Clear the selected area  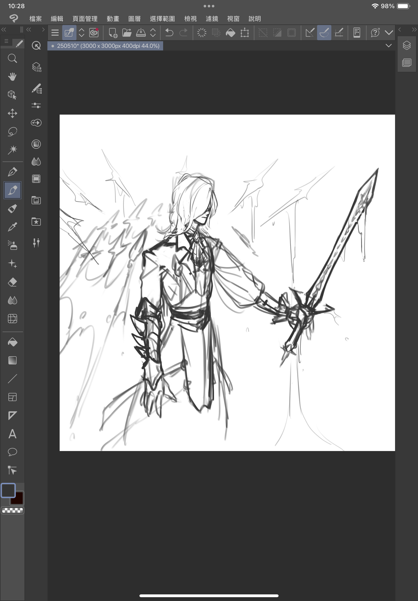(202, 33)
